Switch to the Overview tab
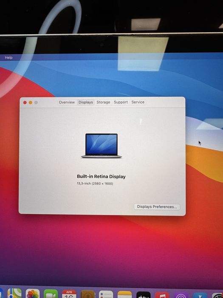The image size is (223, 298). pos(67,102)
